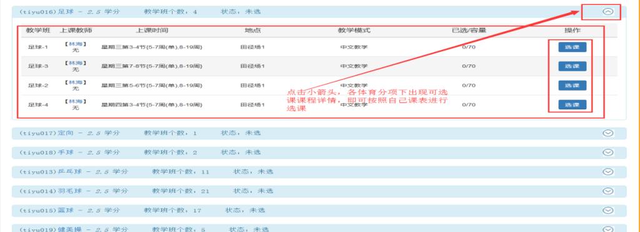Viewport: 640px width, 232px height.
Task: Expand the 健美操 course chevron
Action: (607, 229)
